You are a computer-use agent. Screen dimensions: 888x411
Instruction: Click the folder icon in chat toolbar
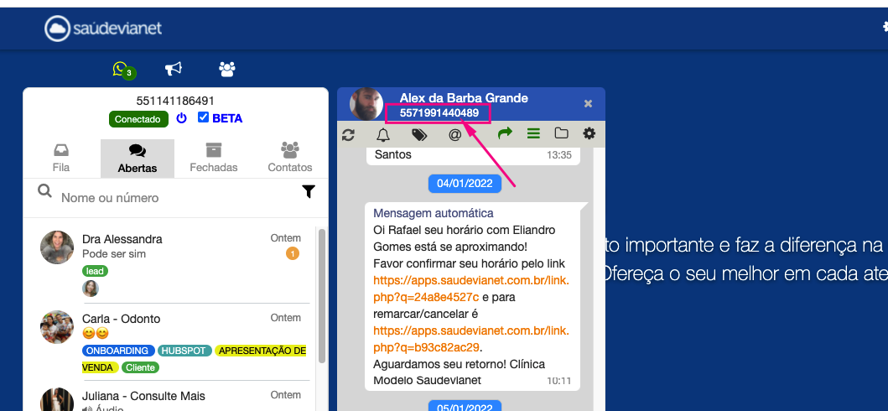coord(561,133)
